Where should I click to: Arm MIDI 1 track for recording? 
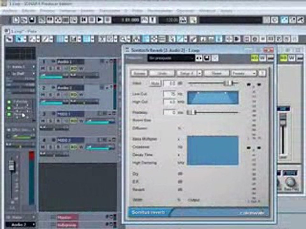[58, 121]
